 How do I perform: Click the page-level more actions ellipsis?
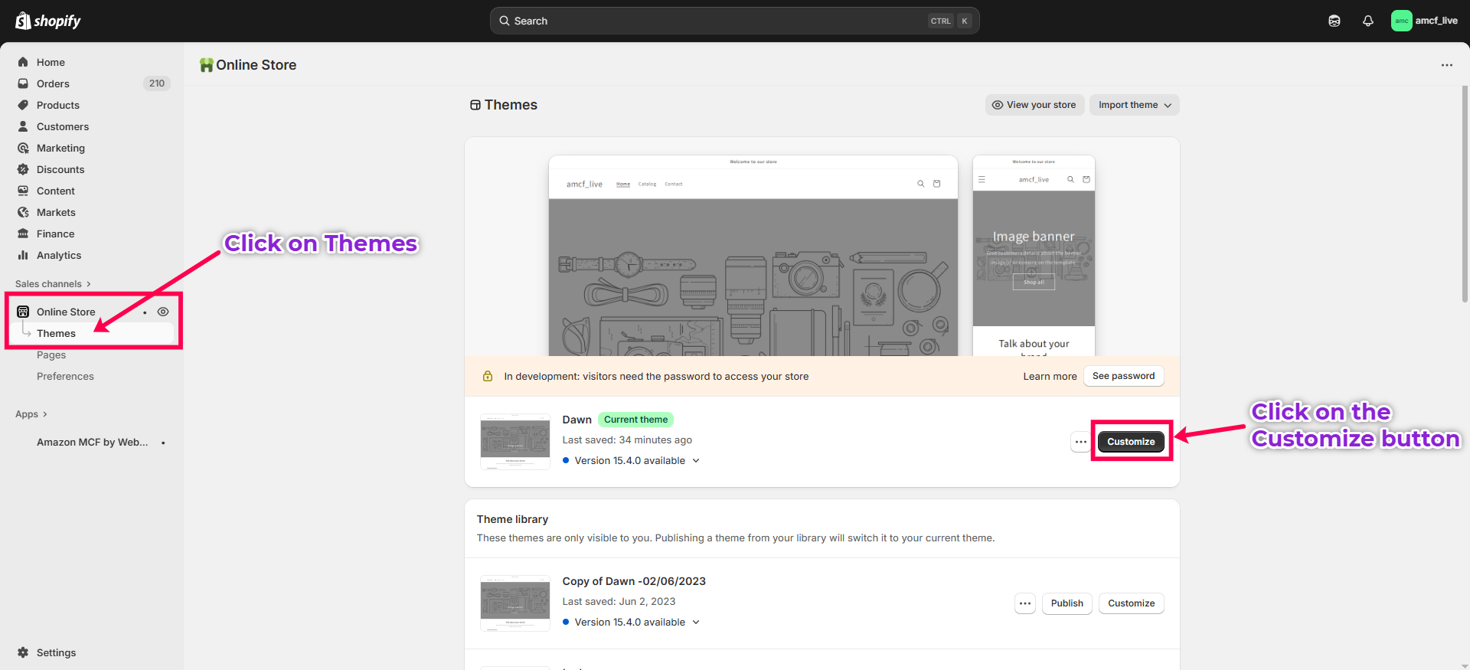tap(1446, 65)
